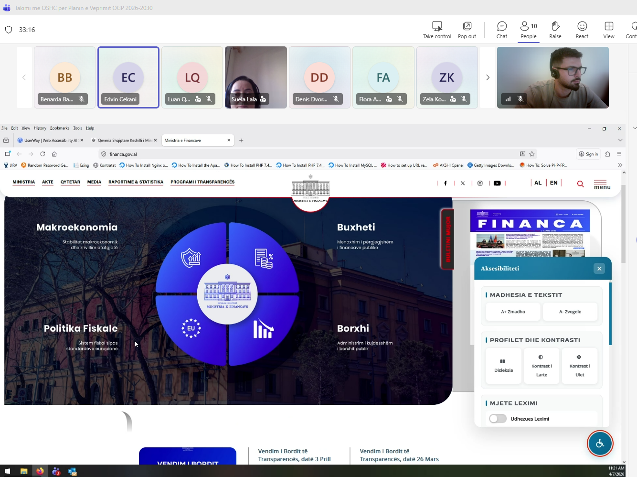The height and width of the screenshot is (477, 637).
Task: Switch site language to EN
Action: pos(553,183)
